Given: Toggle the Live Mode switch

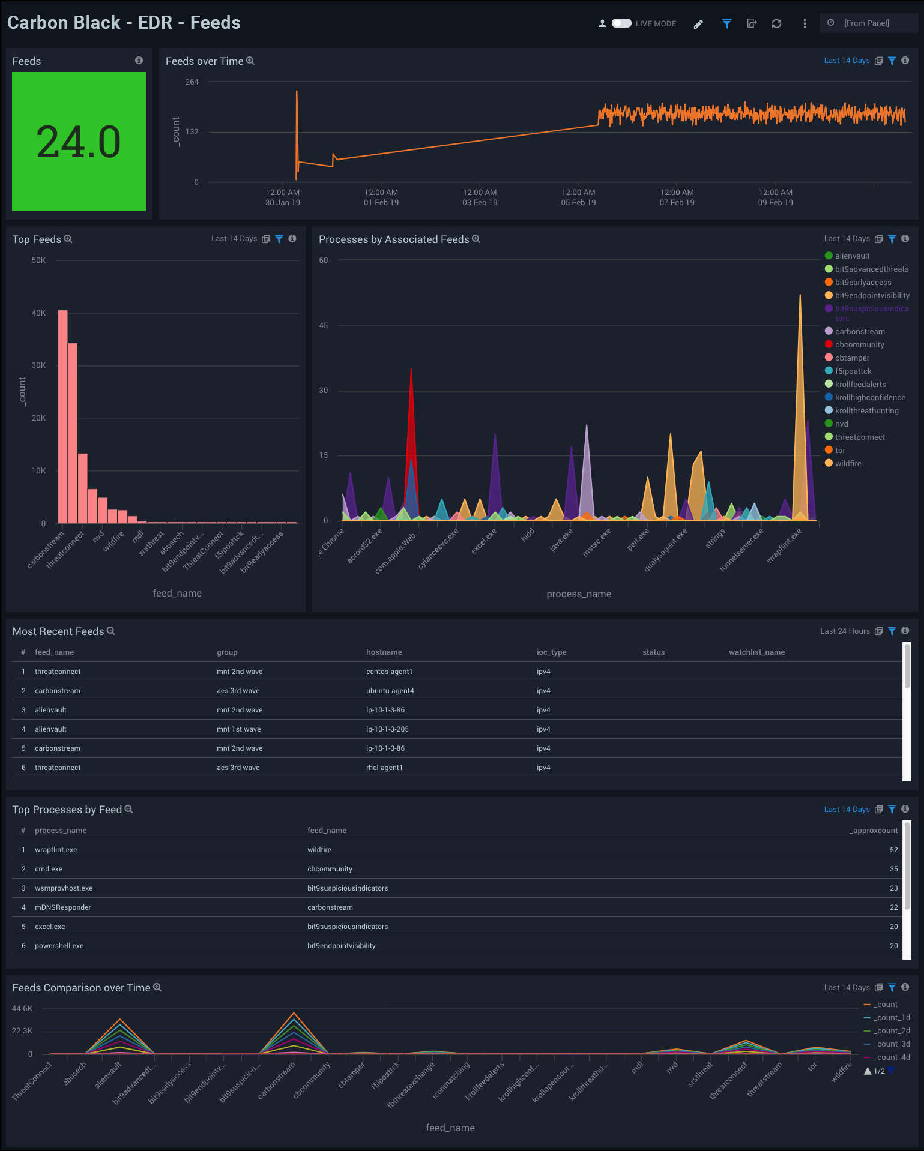Looking at the screenshot, I should [x=621, y=23].
